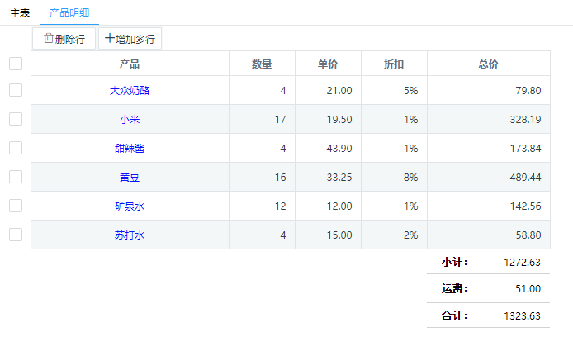Open the 甜辣酱 product link

pyautogui.click(x=130, y=149)
